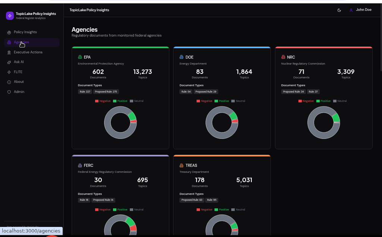Click green positive slice of FERC donut
Image resolution: width=382 pixels, height=237 pixels.
(131, 222)
